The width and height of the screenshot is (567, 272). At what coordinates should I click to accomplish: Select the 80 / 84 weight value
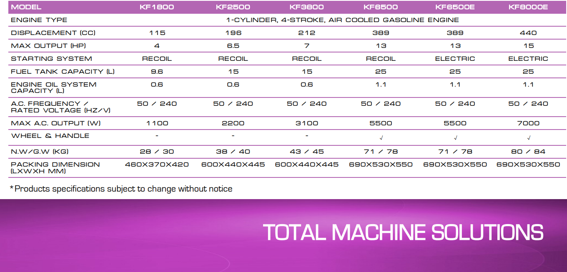pos(528,152)
